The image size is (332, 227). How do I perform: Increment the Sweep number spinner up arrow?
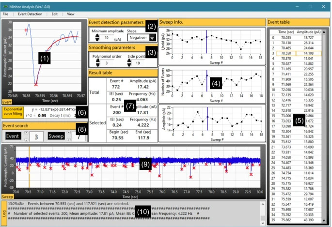(x=69, y=133)
